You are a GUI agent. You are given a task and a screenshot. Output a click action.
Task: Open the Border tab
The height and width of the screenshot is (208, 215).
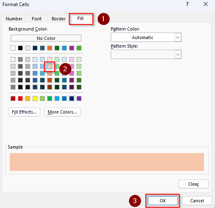coord(59,19)
